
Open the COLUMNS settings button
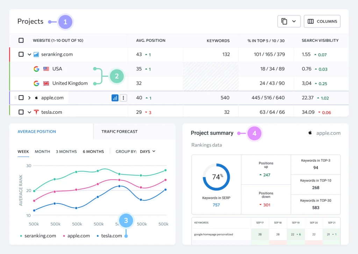point(322,21)
